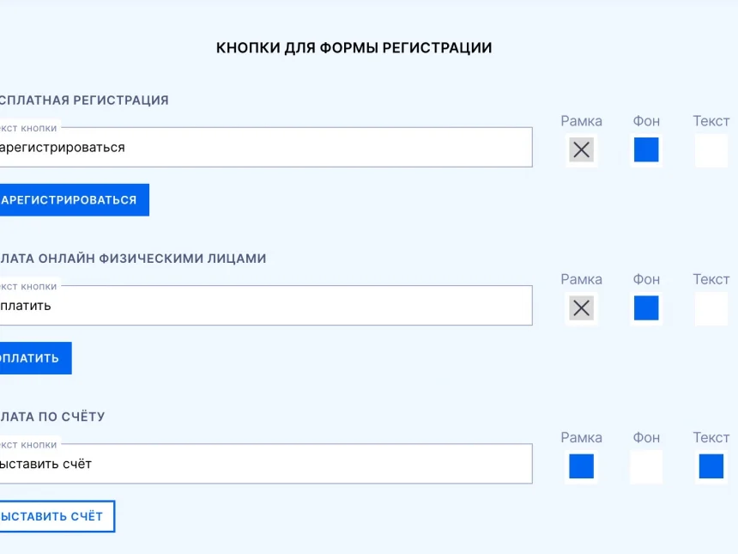Select the white Текст swatch for online payment
This screenshot has height=554, width=738.
pyautogui.click(x=711, y=308)
